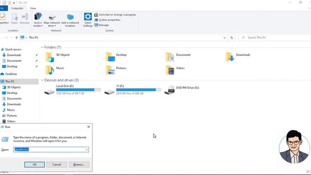Click the Open ribbon button
Viewport: 311px width, 175px height.
(x=14, y=19)
